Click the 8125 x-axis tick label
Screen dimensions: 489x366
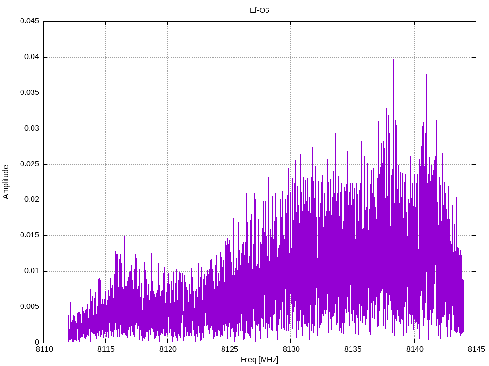point(230,349)
